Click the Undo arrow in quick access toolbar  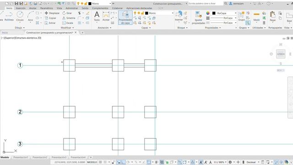45,3
